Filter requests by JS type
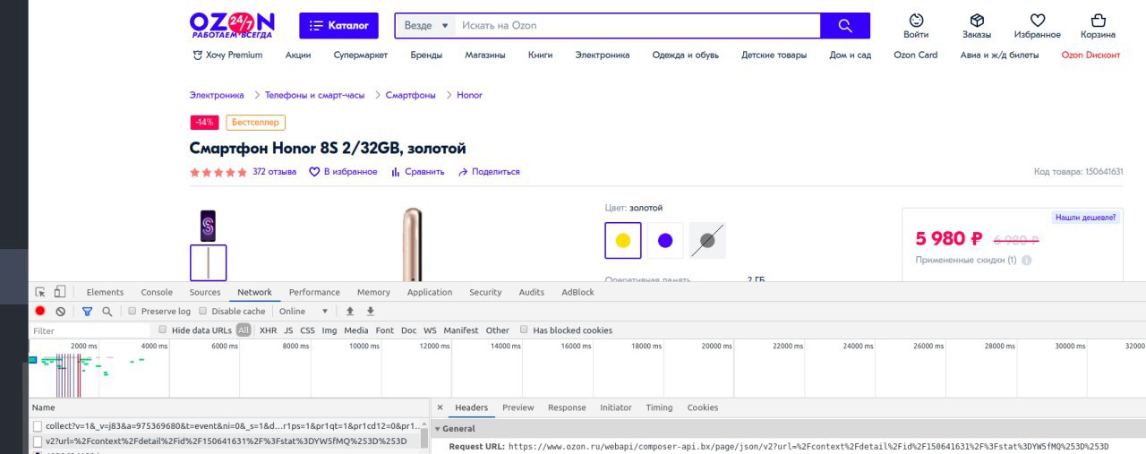This screenshot has height=454, width=1146. tap(288, 330)
